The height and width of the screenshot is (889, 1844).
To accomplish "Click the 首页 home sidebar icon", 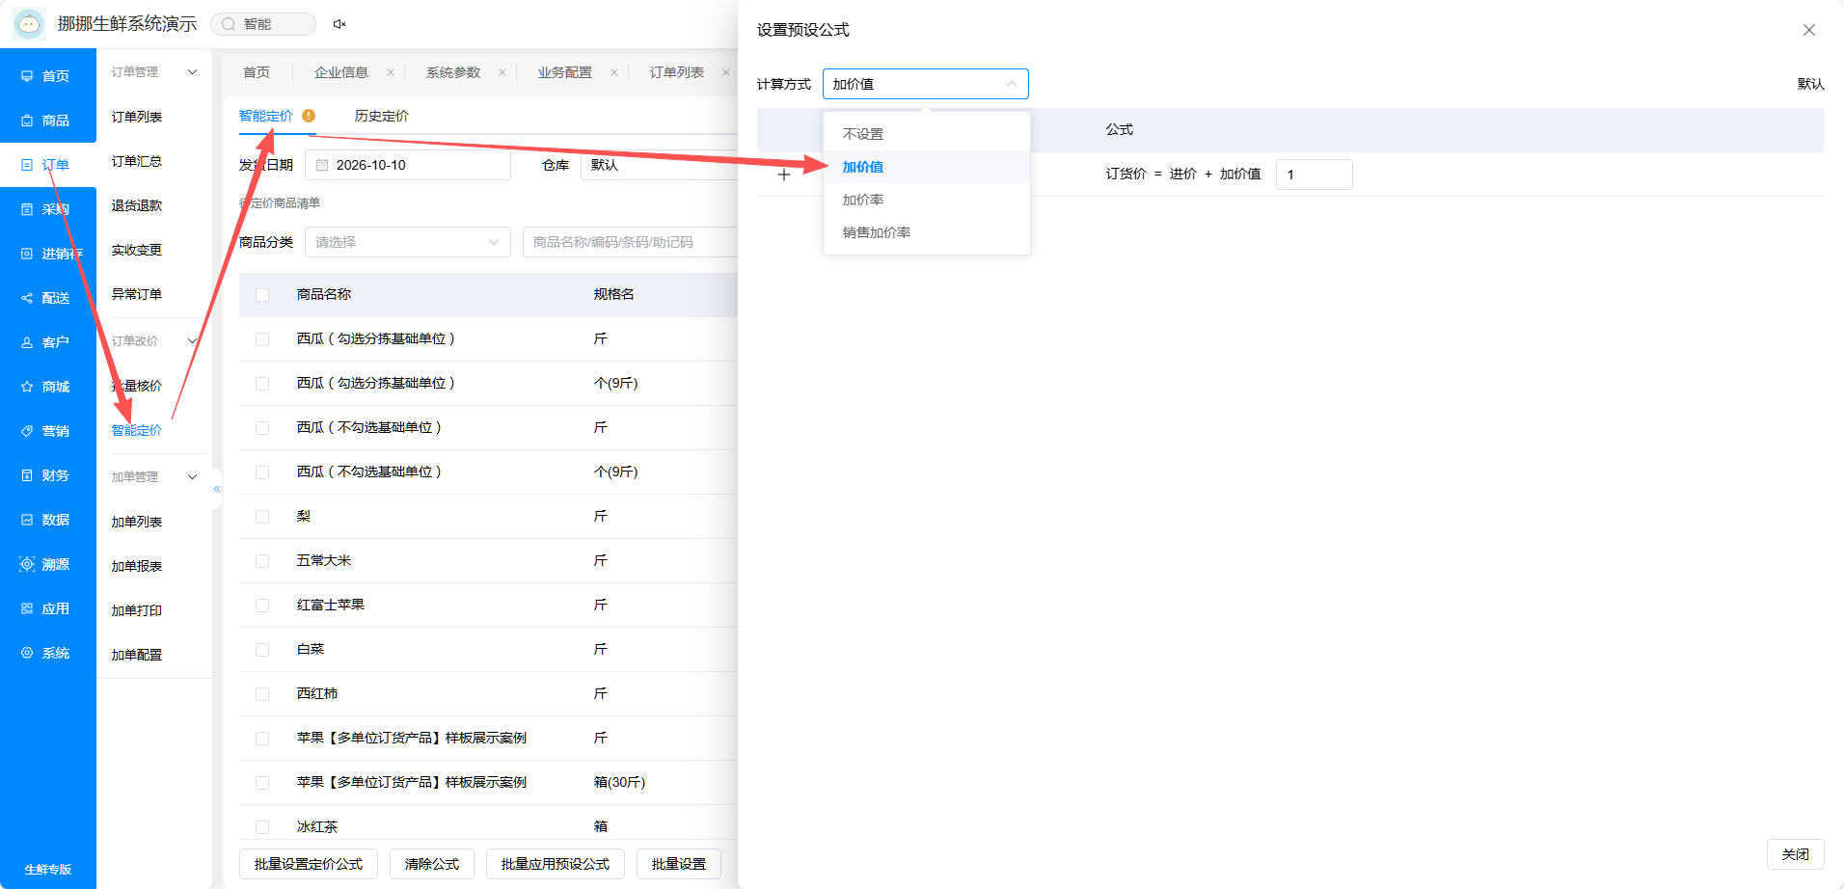I will point(27,76).
